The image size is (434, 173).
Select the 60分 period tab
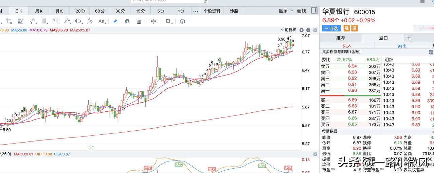click(x=100, y=11)
